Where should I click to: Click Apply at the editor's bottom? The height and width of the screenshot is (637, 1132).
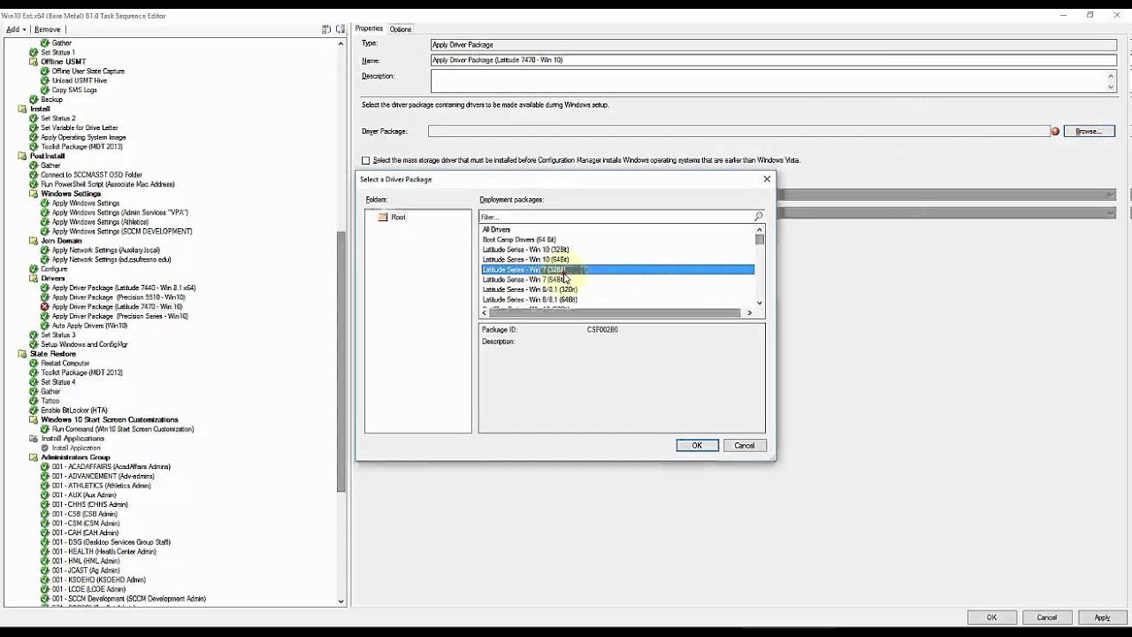point(1102,618)
